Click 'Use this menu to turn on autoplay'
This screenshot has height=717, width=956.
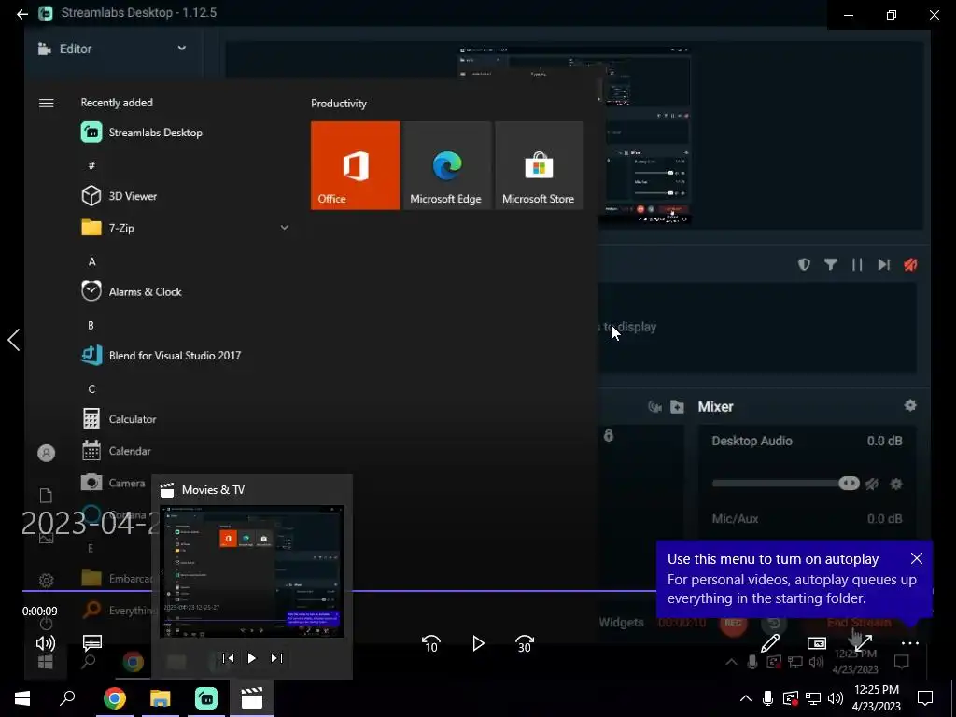pos(773,559)
